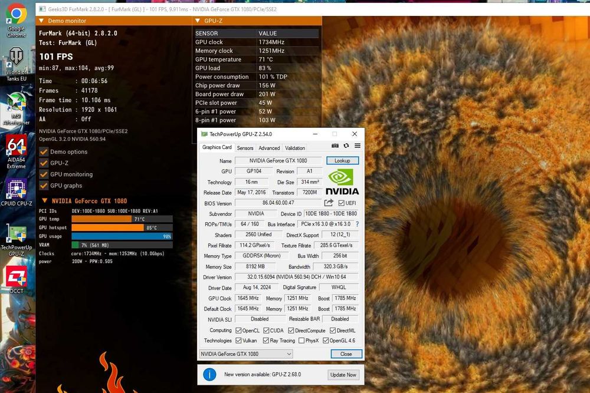This screenshot has width=590, height=393.
Task: Click GPU-Z refresh icon
Action: tap(346, 146)
